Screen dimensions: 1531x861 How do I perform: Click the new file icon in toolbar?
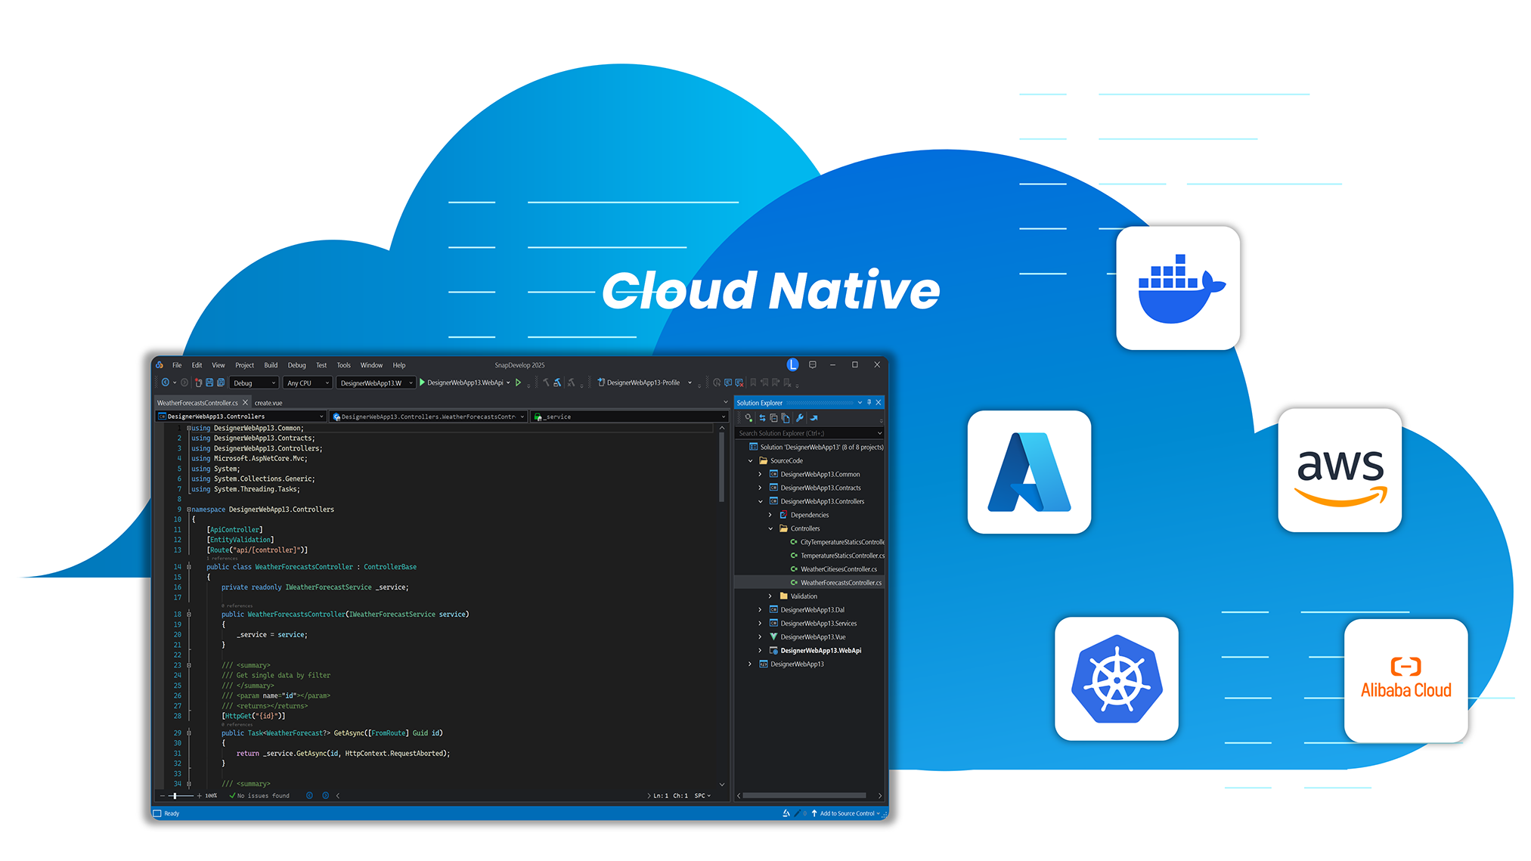click(198, 382)
